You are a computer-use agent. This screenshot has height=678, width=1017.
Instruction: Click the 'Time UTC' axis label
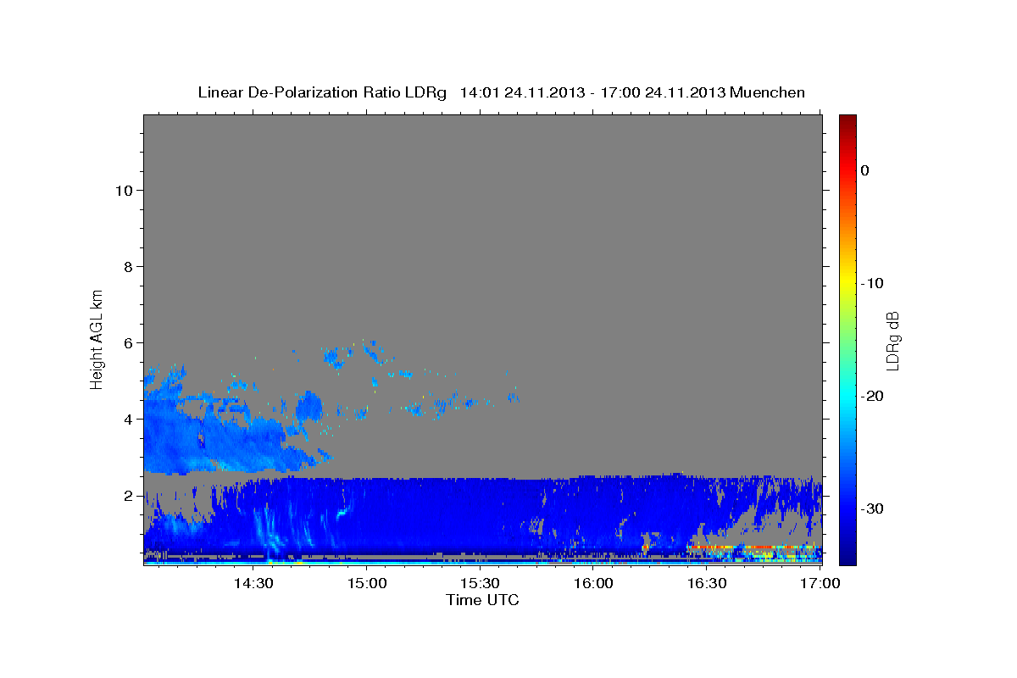(x=482, y=599)
